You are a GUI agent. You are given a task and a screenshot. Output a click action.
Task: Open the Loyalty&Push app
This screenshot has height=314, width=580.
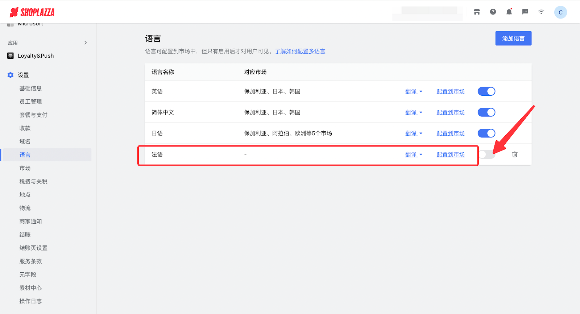[36, 56]
